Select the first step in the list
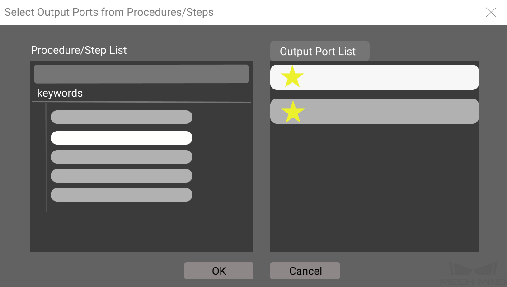 [x=122, y=117]
